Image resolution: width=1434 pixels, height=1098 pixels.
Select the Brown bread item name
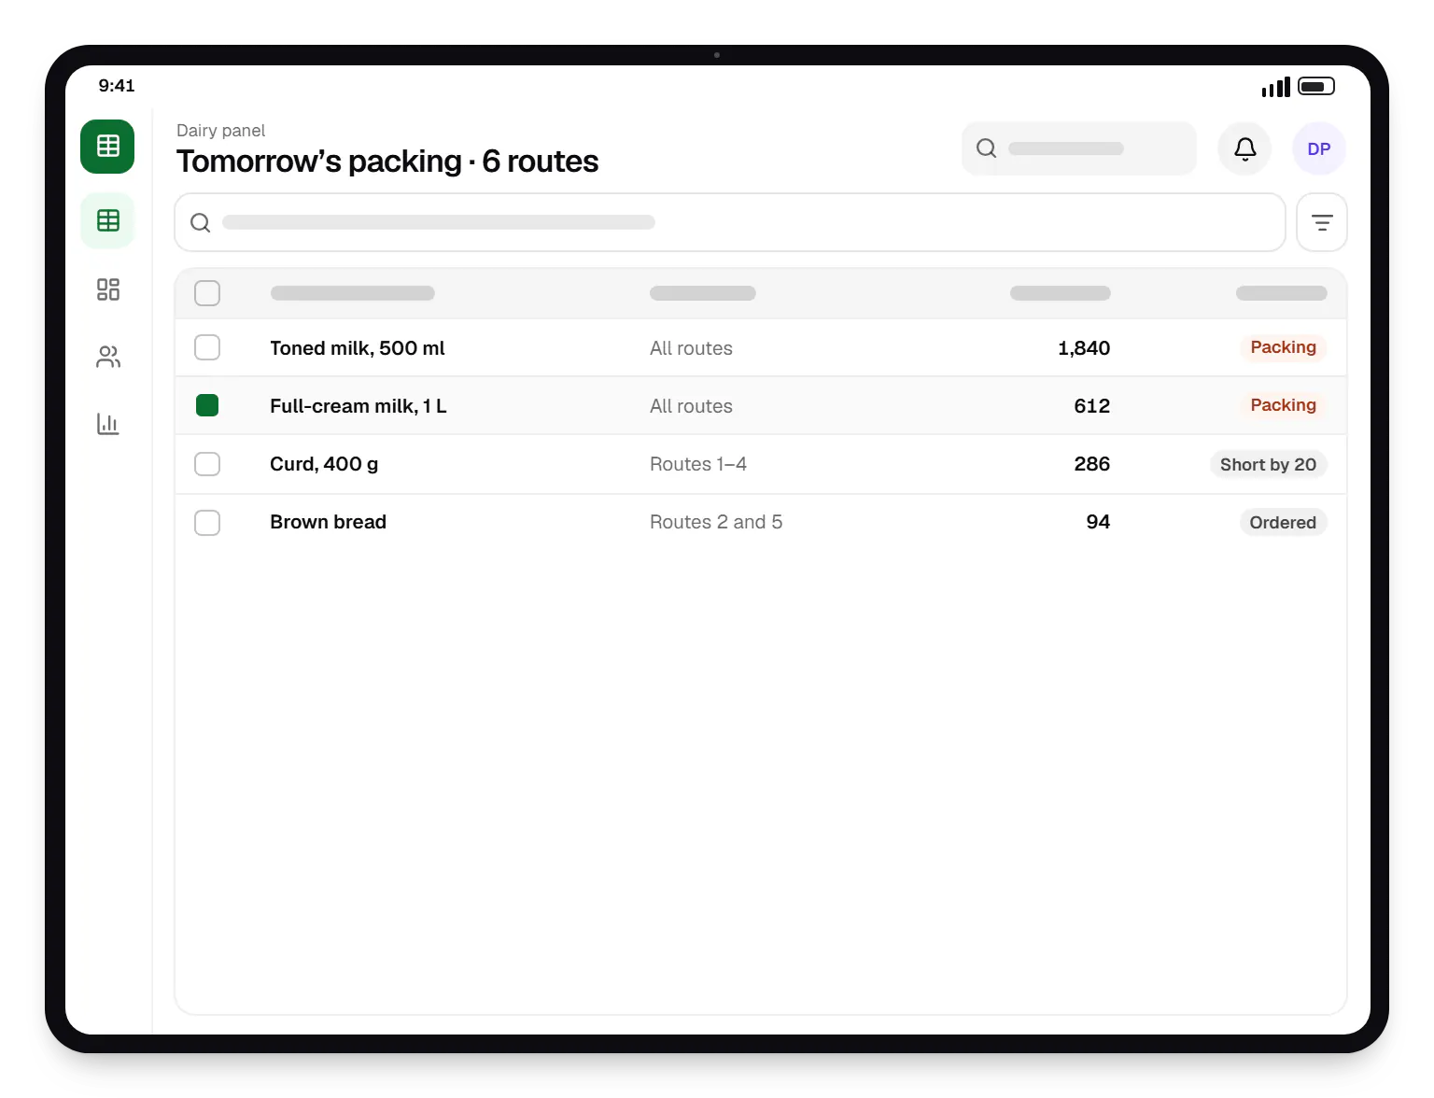(x=328, y=522)
